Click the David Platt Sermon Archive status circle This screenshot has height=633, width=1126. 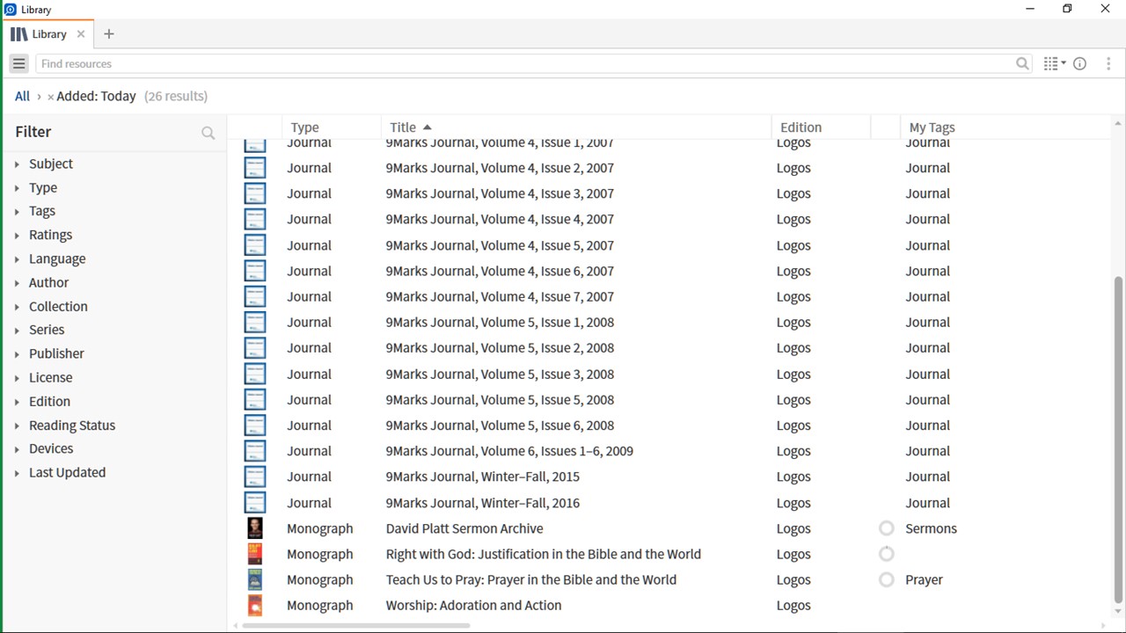pos(887,528)
